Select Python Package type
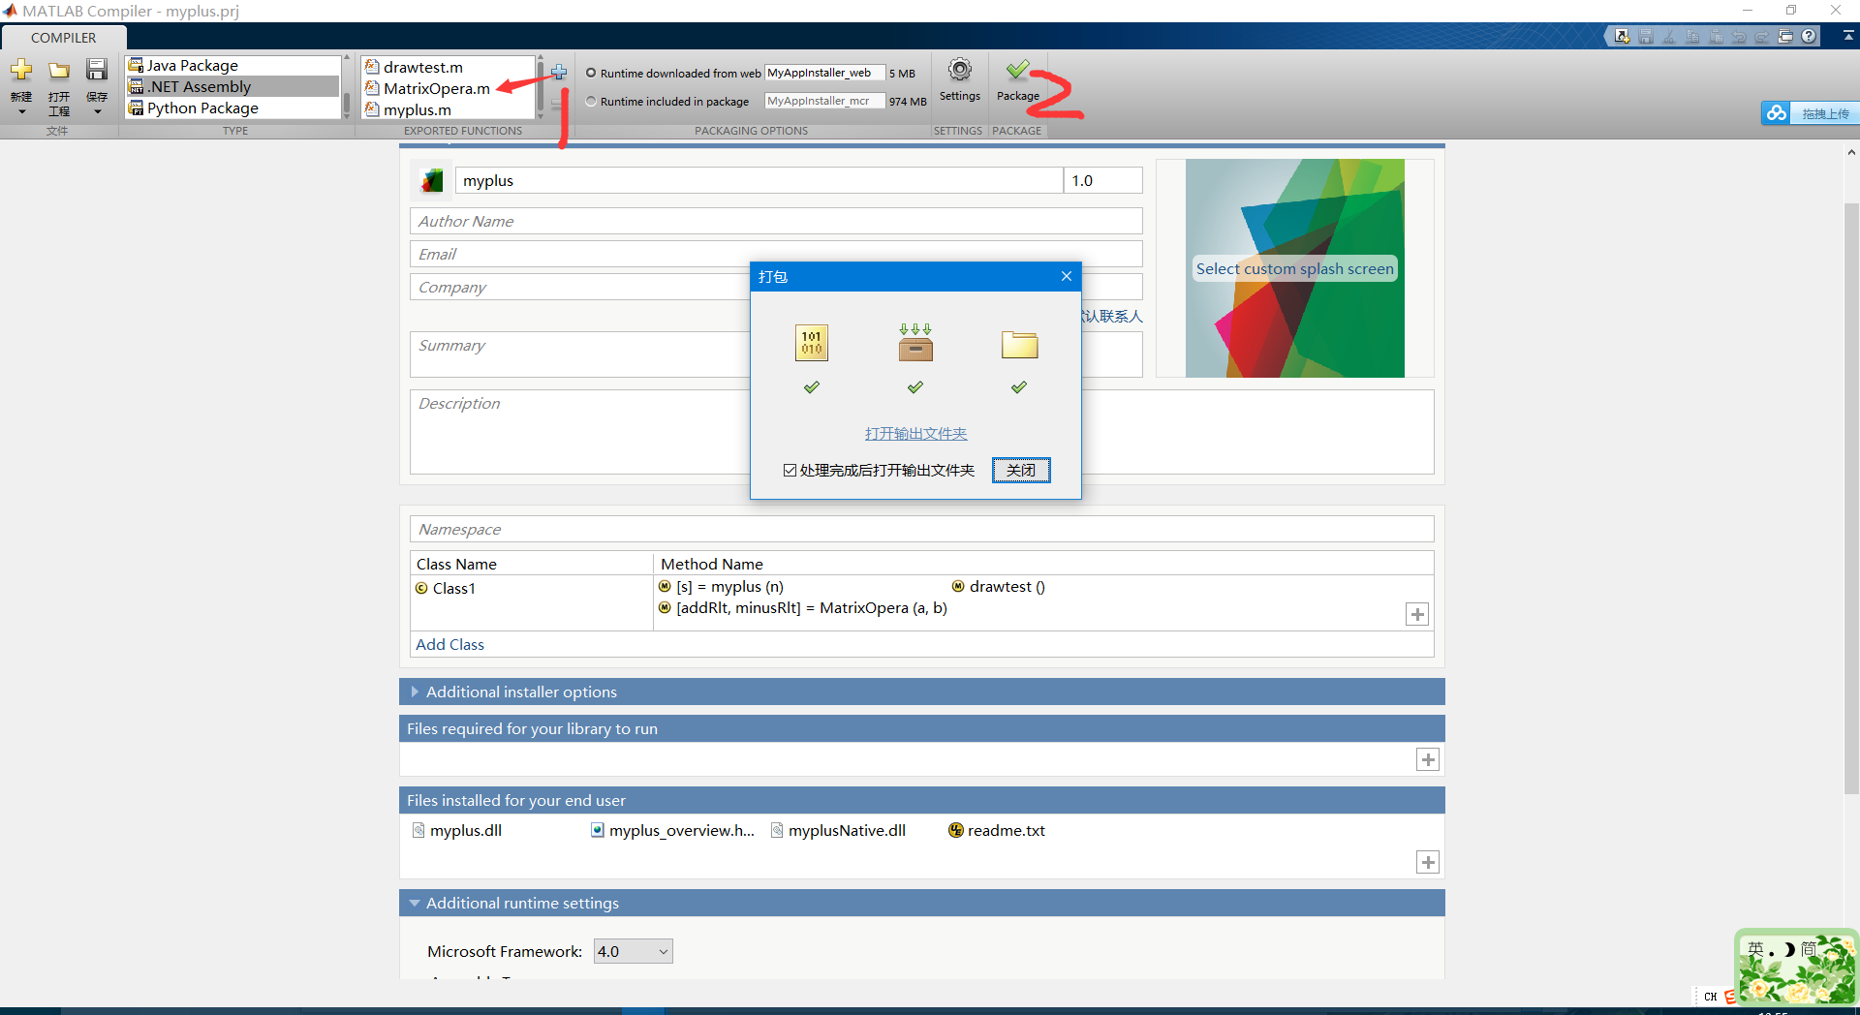This screenshot has width=1860, height=1015. point(232,108)
